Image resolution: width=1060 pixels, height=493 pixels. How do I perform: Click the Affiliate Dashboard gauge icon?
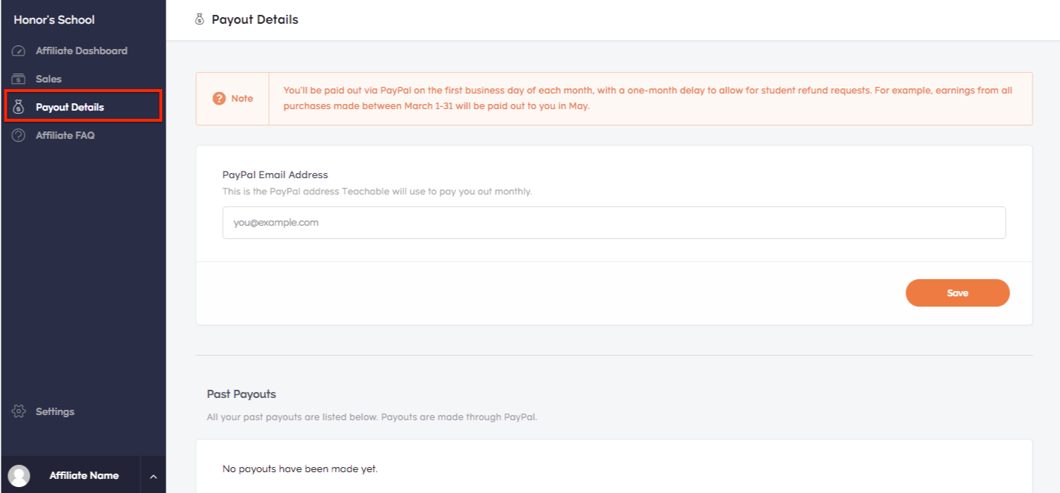point(19,51)
